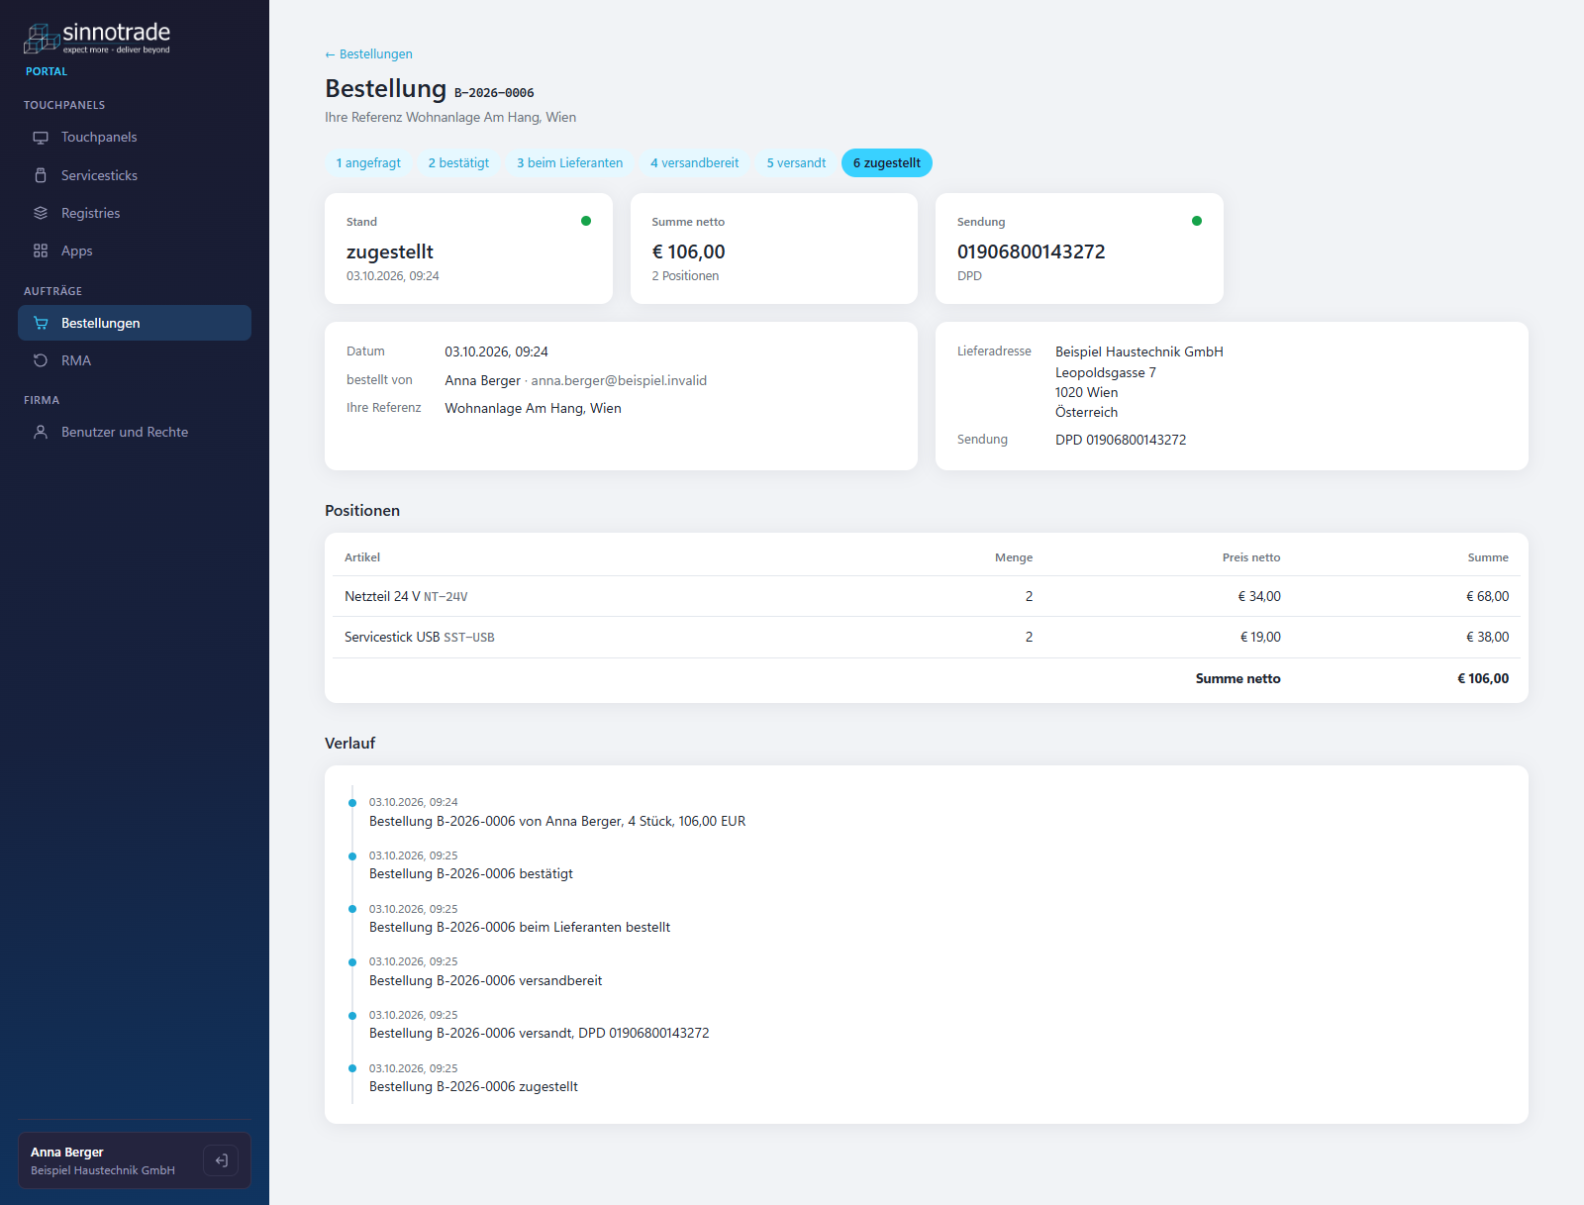Select step 1 angefragt

[x=368, y=163]
